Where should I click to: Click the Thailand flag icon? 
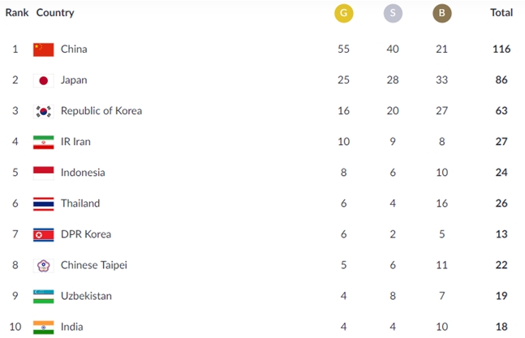tap(43, 203)
